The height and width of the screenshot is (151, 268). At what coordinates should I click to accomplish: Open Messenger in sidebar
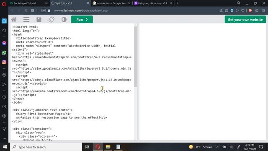[x=4, y=43]
